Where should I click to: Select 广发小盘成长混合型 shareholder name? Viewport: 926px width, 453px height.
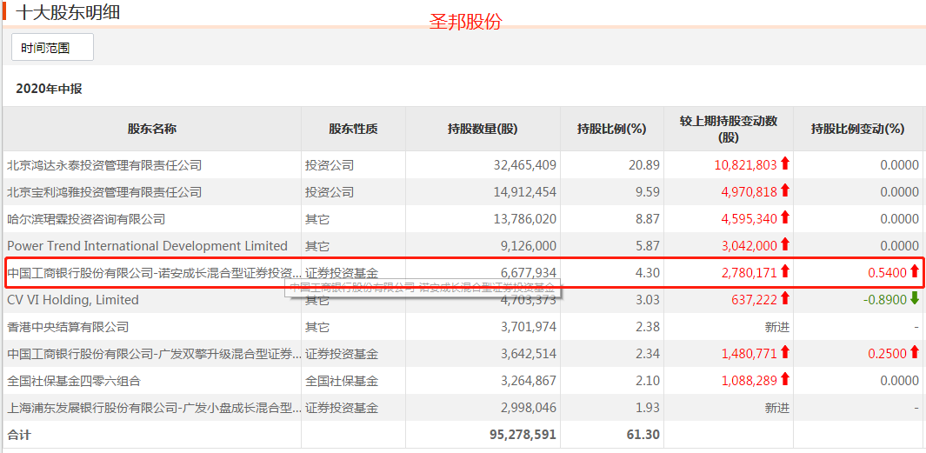pos(154,408)
